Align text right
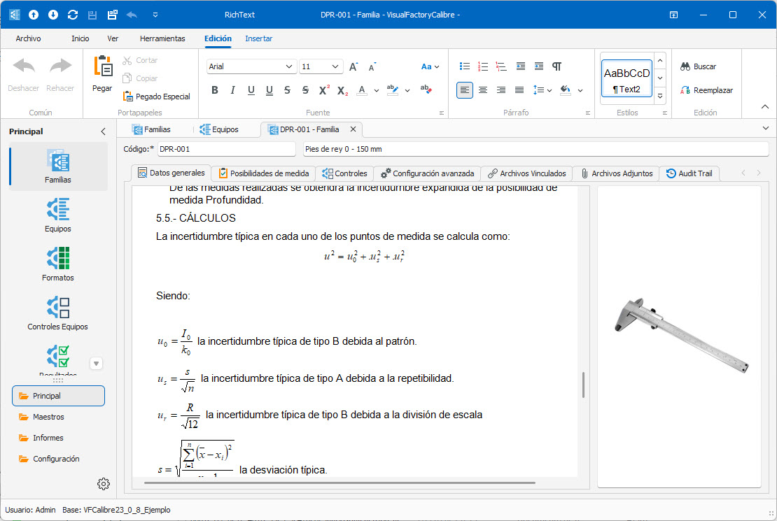 pos(501,90)
